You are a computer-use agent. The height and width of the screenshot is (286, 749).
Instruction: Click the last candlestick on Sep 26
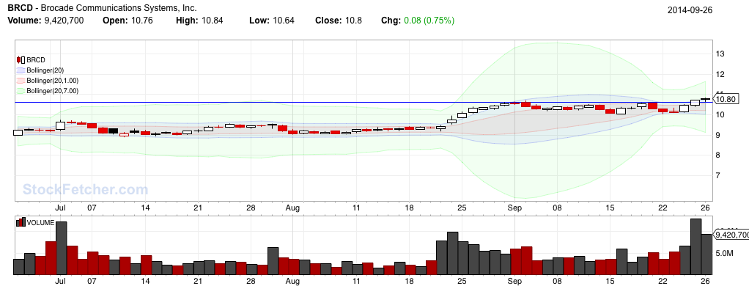[x=706, y=100]
